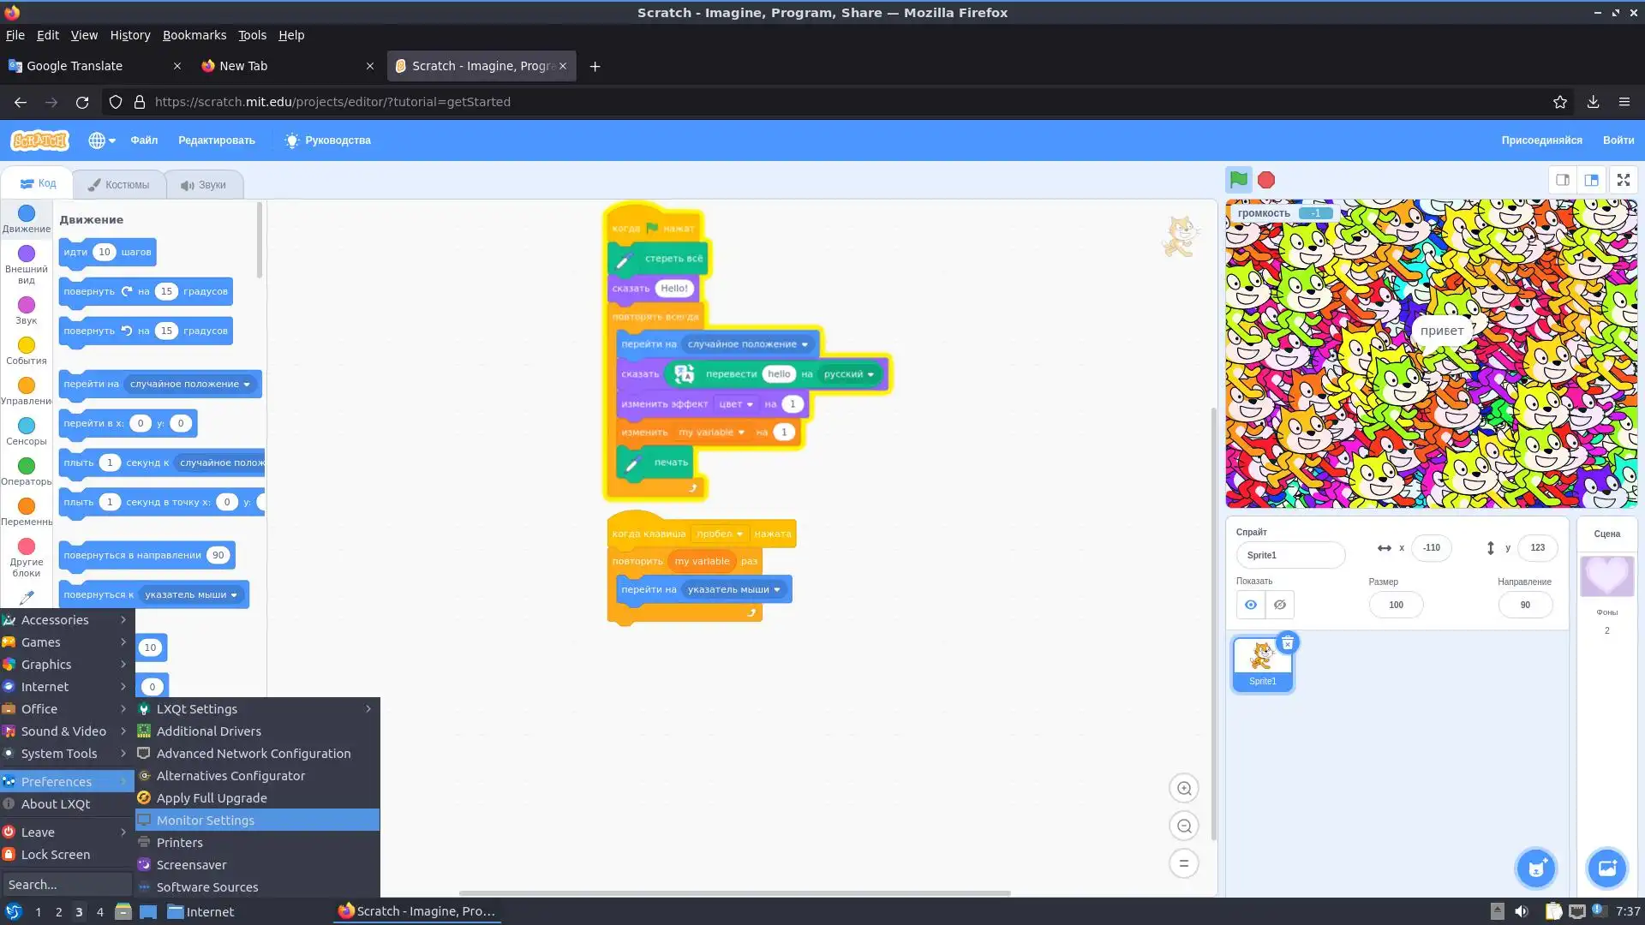This screenshot has width=1645, height=925.
Task: Switch to the Костюмы tab
Action: [119, 184]
